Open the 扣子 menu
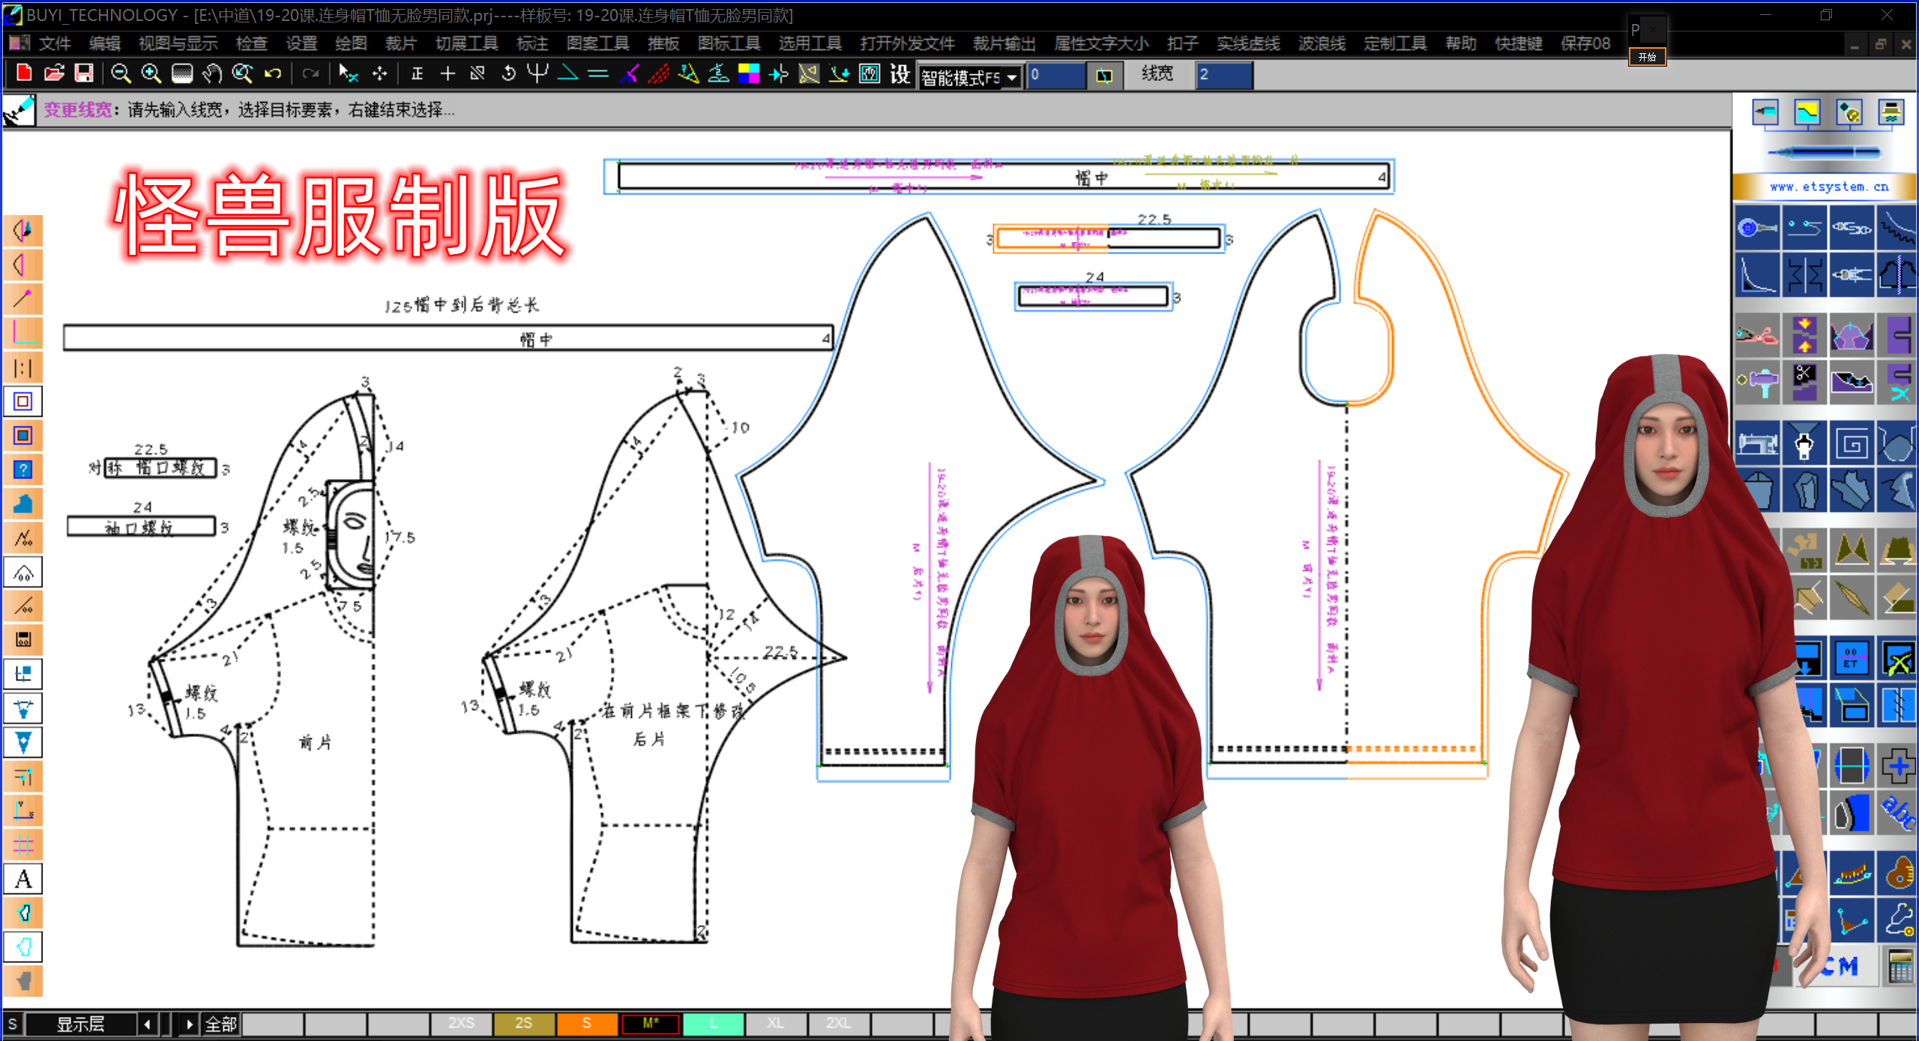1919x1041 pixels. click(x=1182, y=43)
